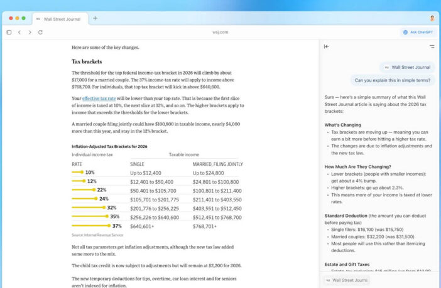Click the 'Standard Deduction' heading in chat

tap(346, 216)
